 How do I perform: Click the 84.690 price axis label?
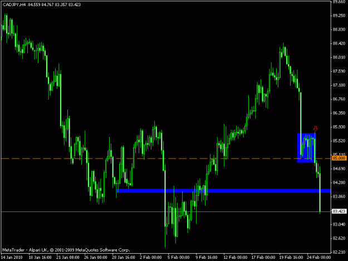point(339,169)
